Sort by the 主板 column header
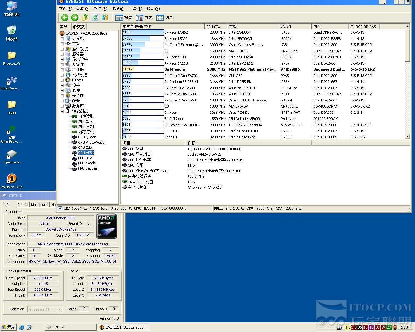This screenshot has width=415, height=332. [253, 26]
